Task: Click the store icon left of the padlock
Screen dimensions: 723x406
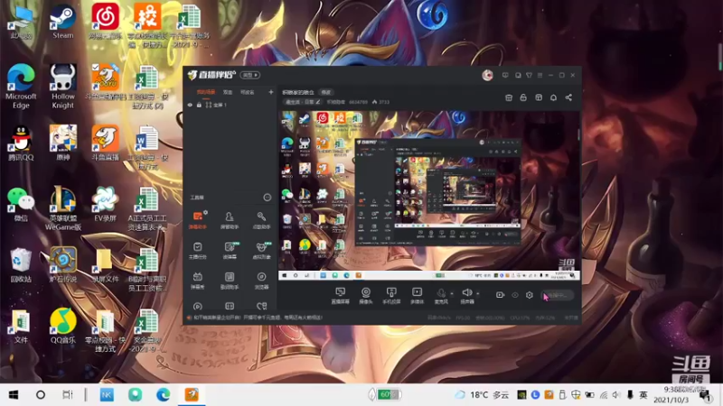Action: click(509, 97)
